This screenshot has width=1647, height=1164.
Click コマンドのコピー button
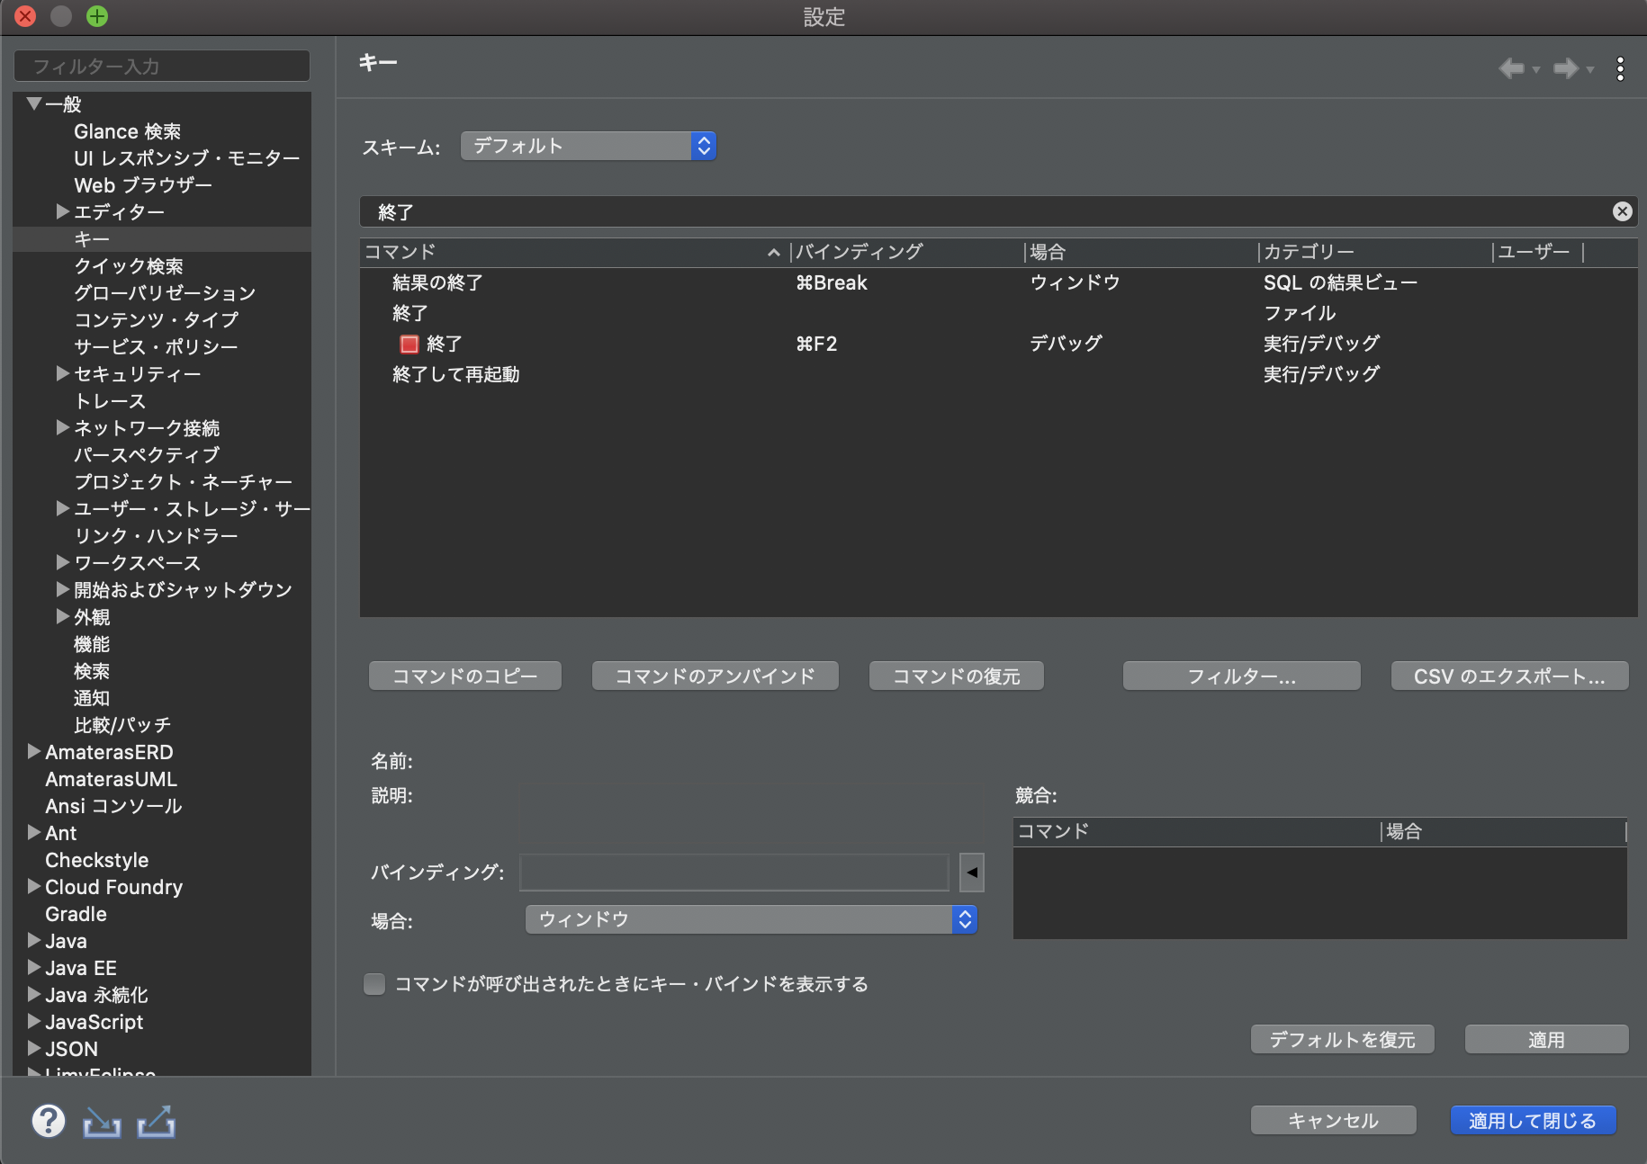coord(465,676)
